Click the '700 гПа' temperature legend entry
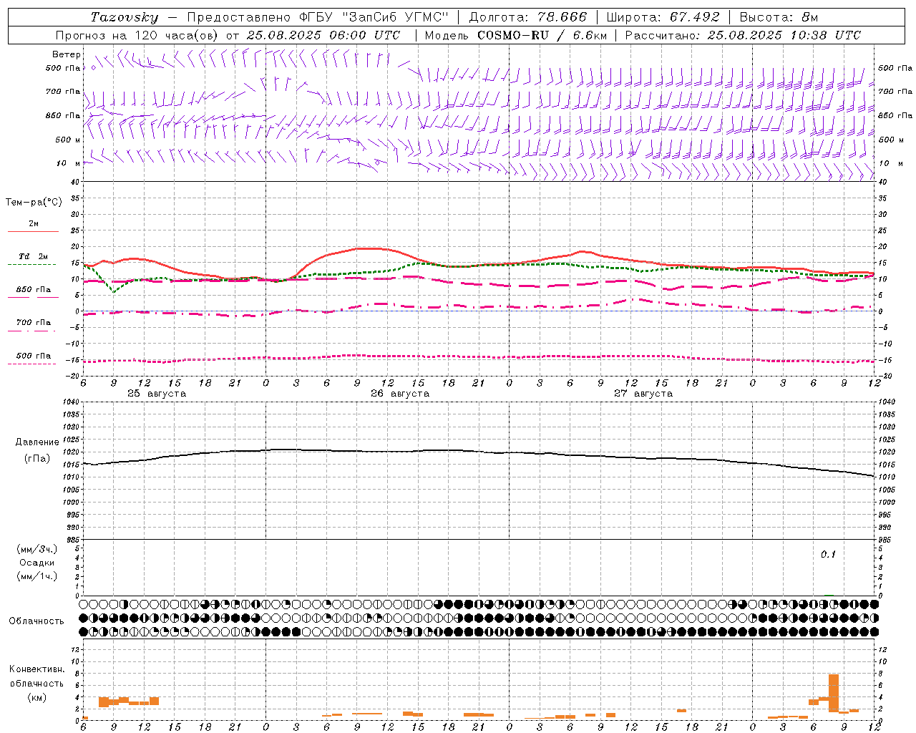The image size is (916, 733). [x=34, y=323]
